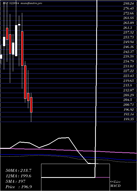Select the 219.65 price value
Viewport: 137px width, 191px height.
click(x=129, y=81)
